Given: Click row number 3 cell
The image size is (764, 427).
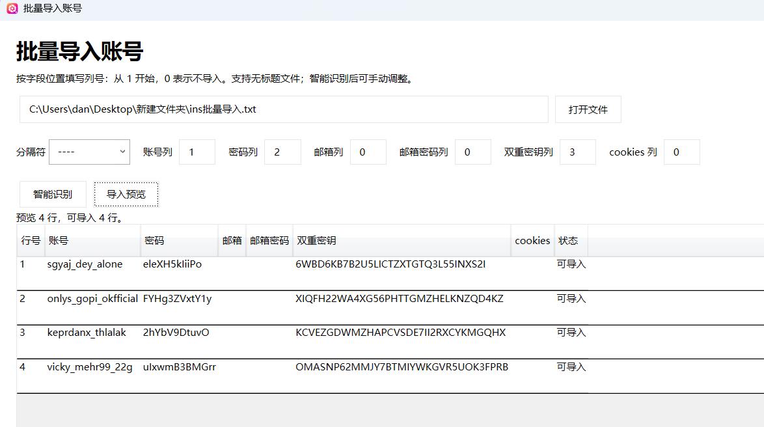Looking at the screenshot, I should coord(22,333).
